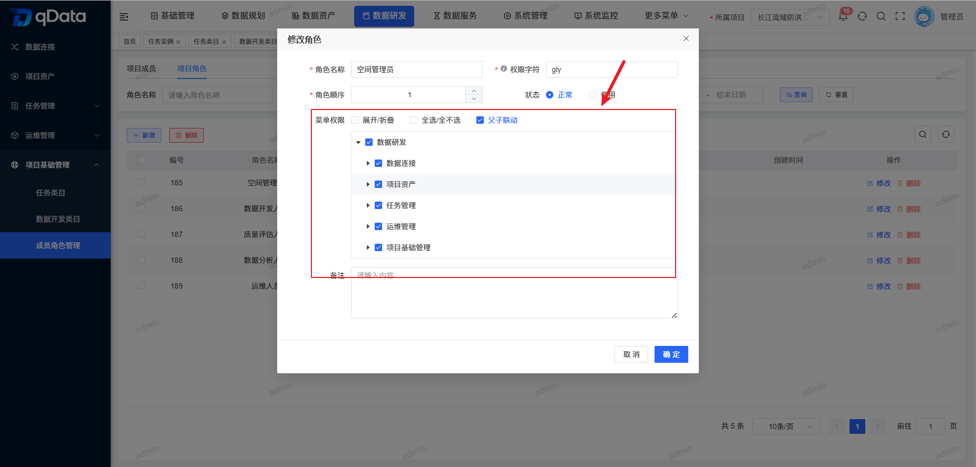Open 数据连接 in the sidebar
This screenshot has width=976, height=467.
coord(55,47)
